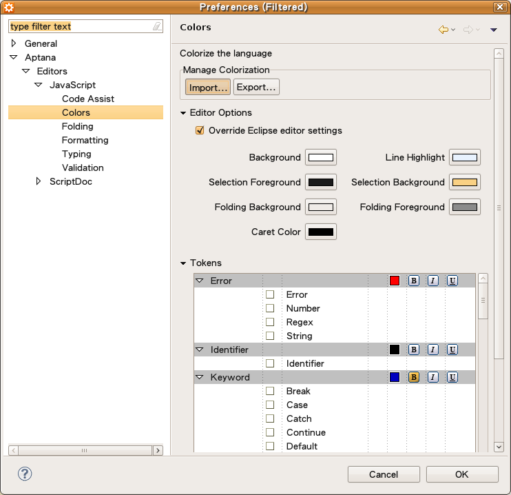Select Formatting in preferences tree
This screenshot has height=495, width=511.
[x=85, y=140]
